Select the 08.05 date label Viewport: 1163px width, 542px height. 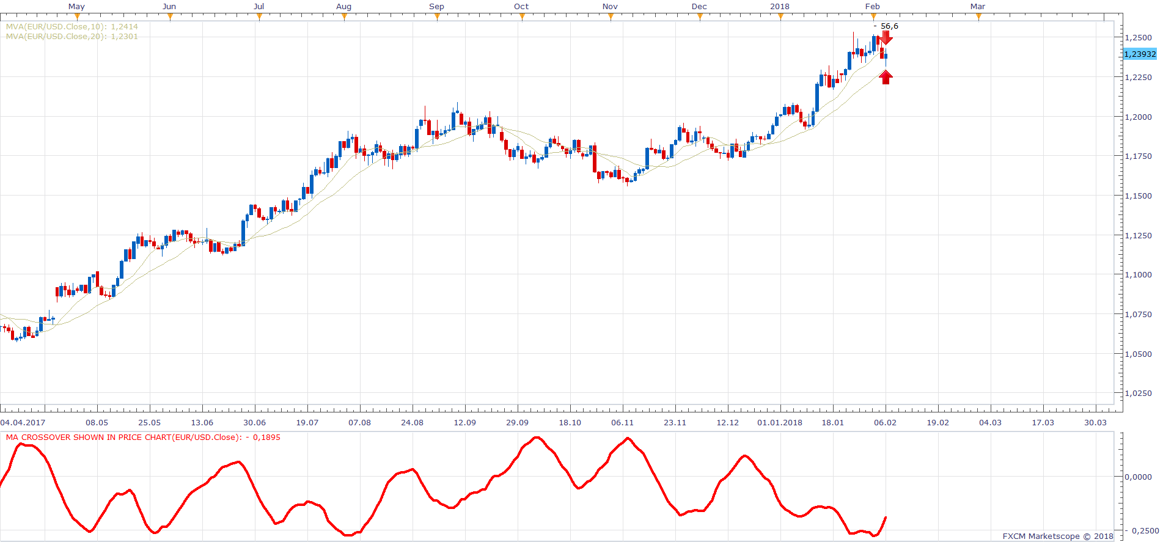[x=97, y=423]
